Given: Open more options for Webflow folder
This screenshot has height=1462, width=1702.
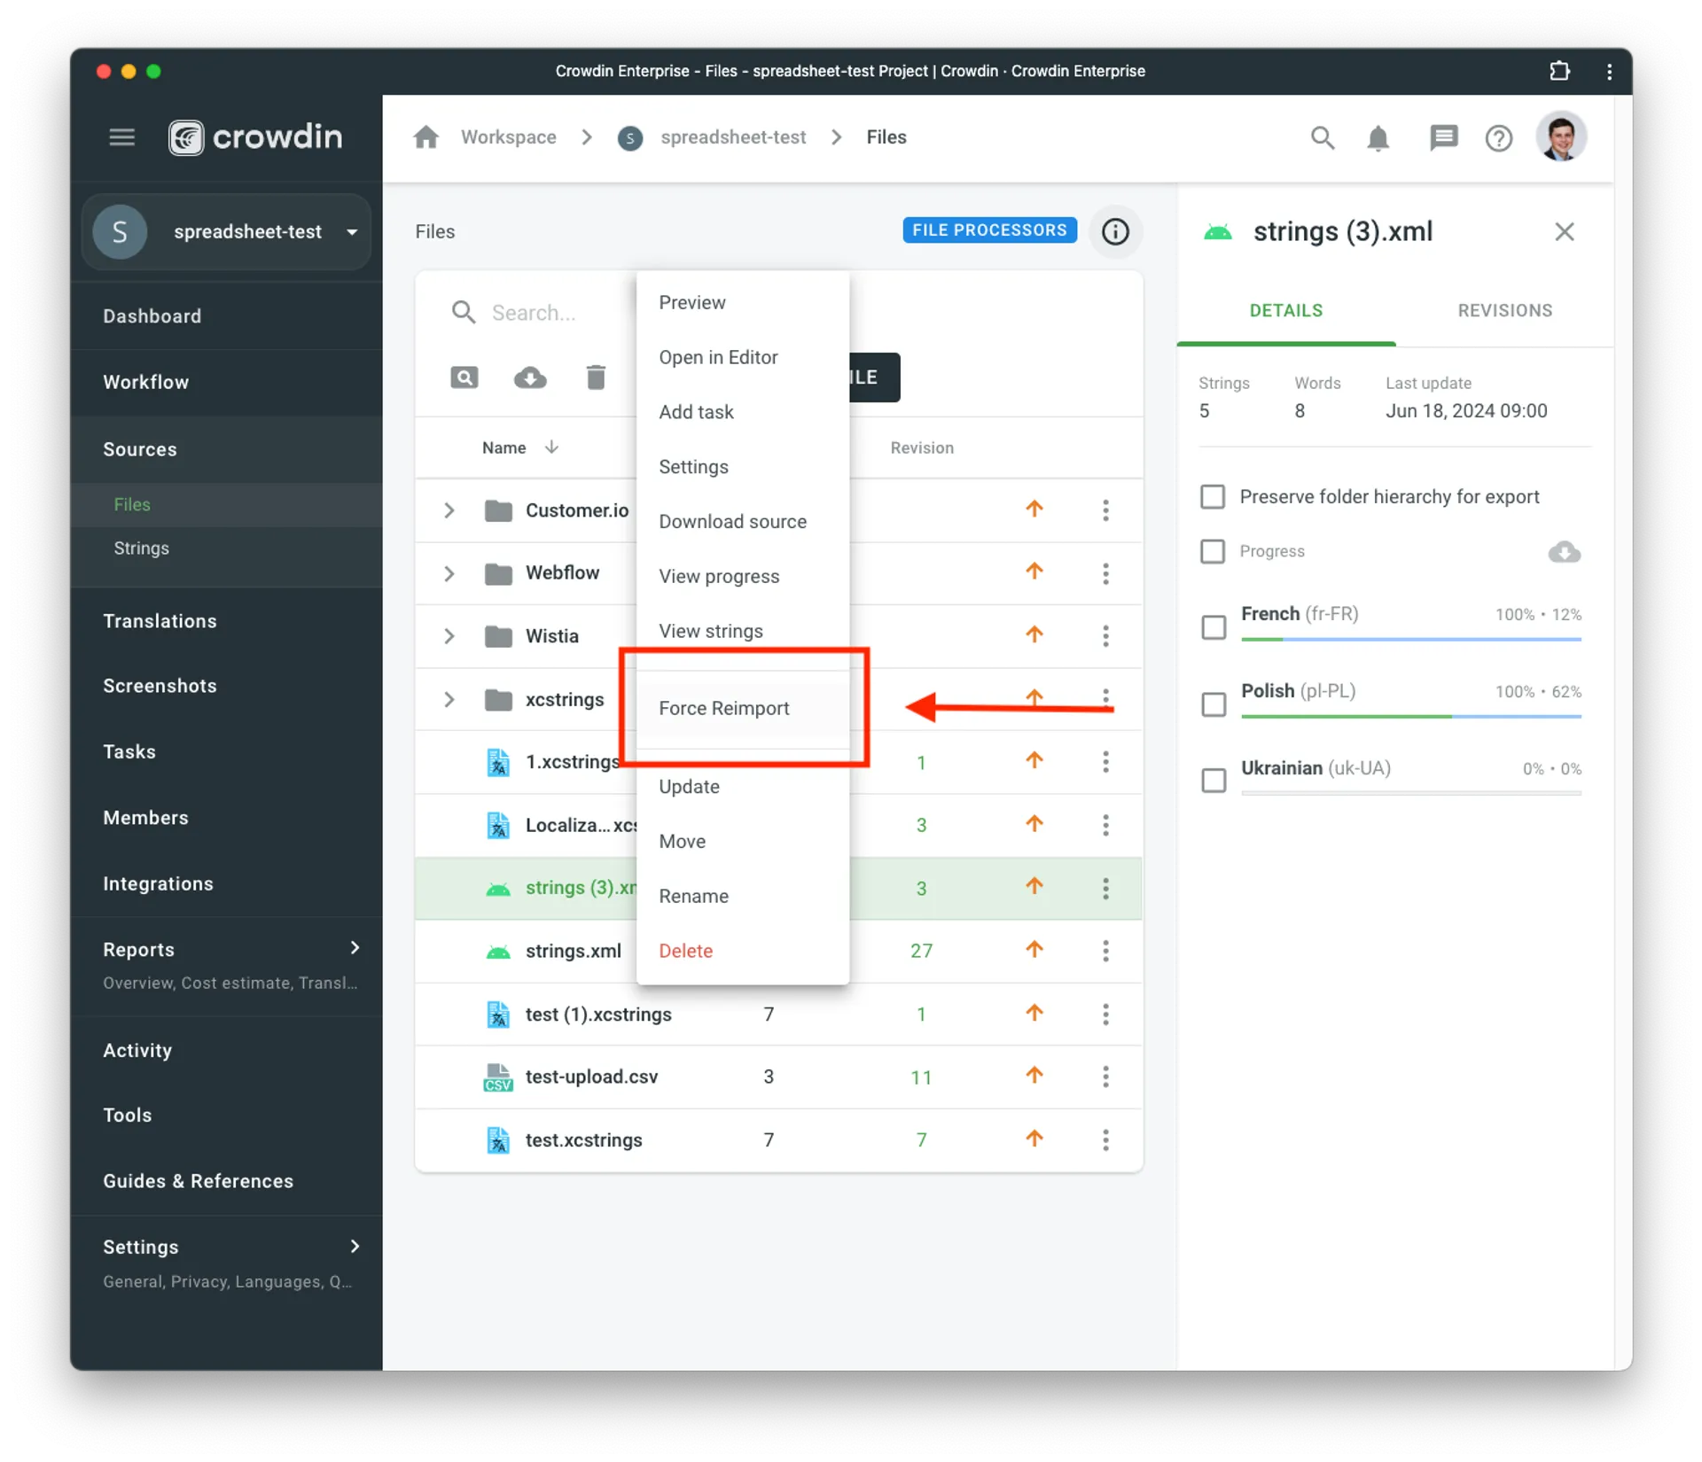Looking at the screenshot, I should pyautogui.click(x=1105, y=572).
